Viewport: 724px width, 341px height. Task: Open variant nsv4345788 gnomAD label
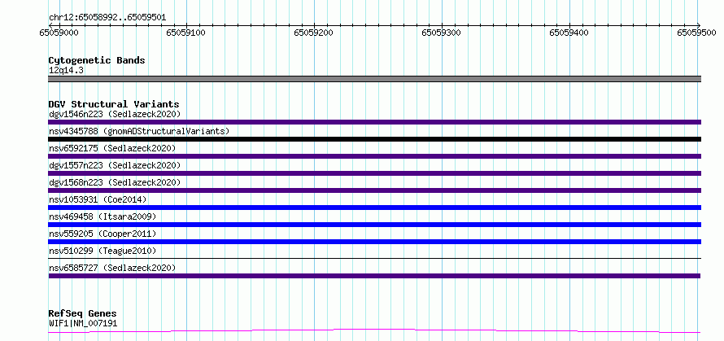click(x=139, y=131)
